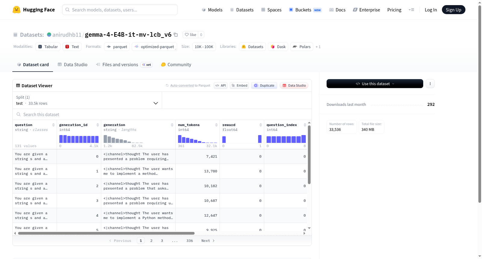Open Data Studio from viewer header button
The image size is (482, 259).
(x=294, y=85)
